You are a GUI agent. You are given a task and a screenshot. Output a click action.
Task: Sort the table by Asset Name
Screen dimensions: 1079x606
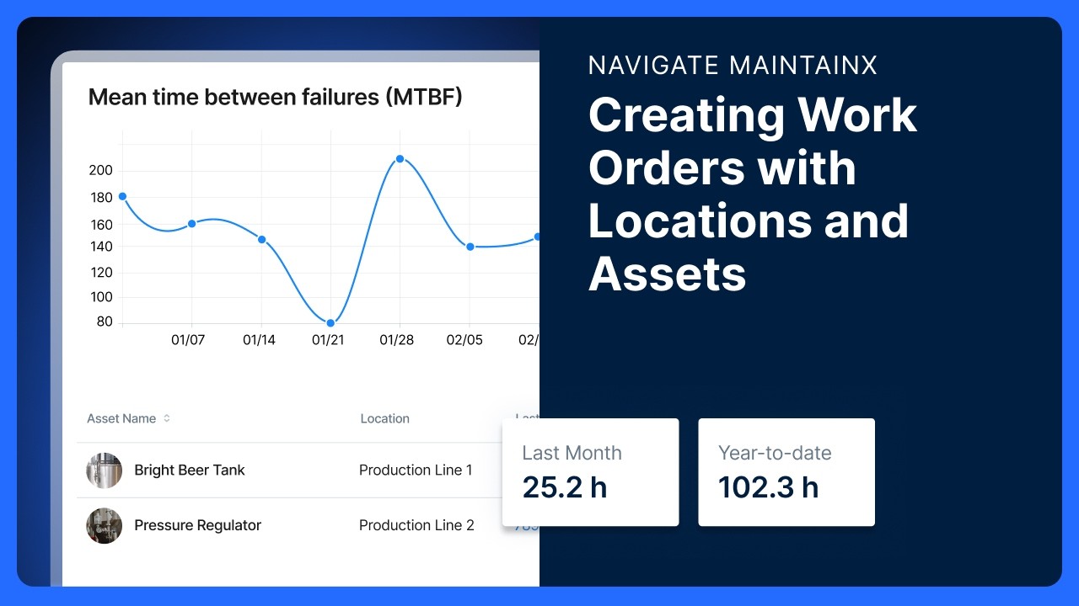[x=167, y=418]
